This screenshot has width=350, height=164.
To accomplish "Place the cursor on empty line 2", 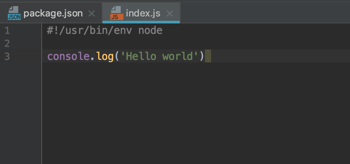I will pyautogui.click(x=196, y=43).
